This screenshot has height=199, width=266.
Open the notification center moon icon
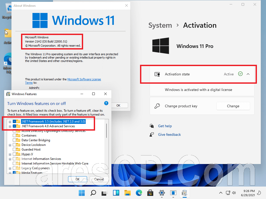click(x=259, y=193)
